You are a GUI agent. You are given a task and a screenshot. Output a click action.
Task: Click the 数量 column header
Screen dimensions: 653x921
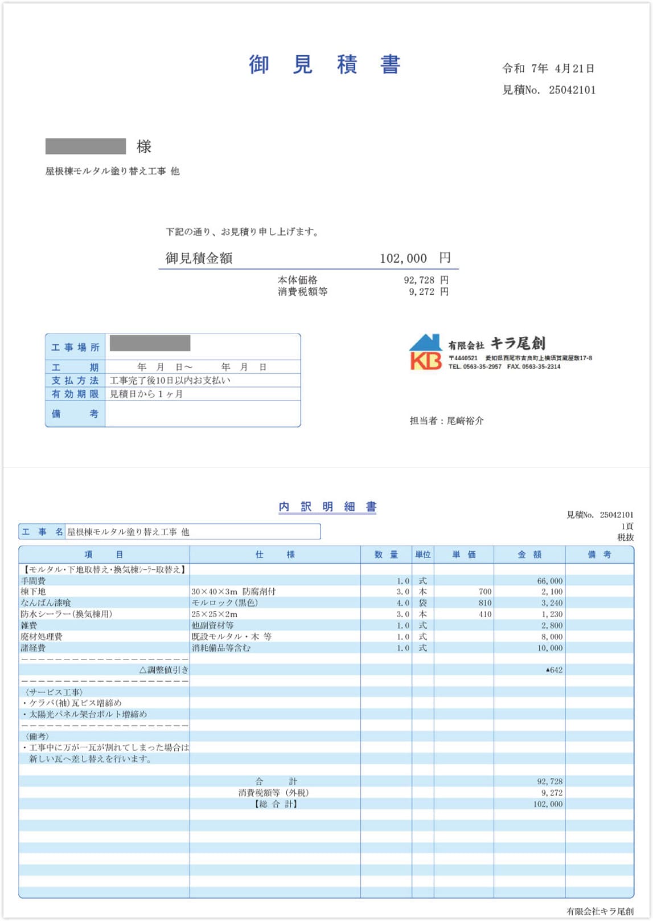[x=386, y=555]
